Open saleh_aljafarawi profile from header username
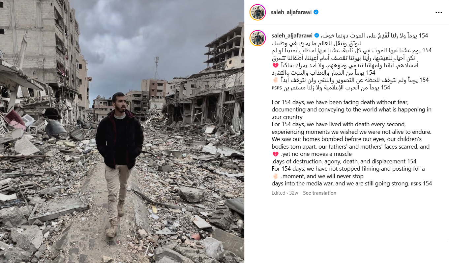The height and width of the screenshot is (263, 449). [291, 12]
